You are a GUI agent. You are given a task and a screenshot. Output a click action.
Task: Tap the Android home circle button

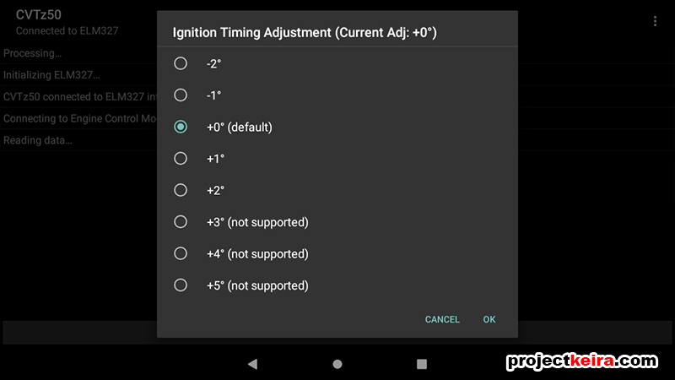[x=337, y=364]
